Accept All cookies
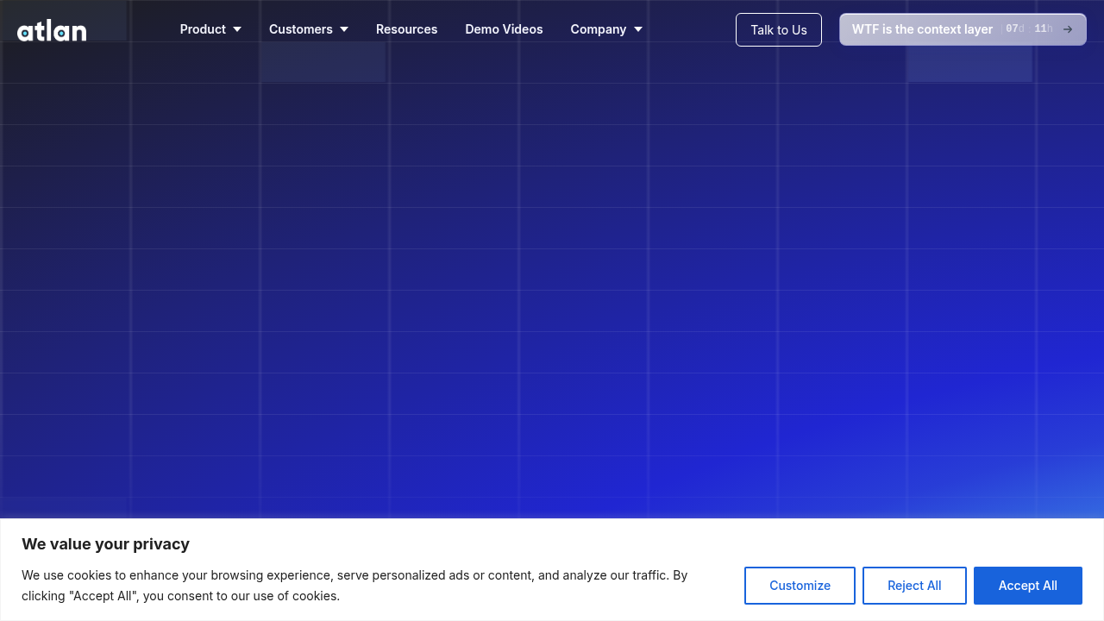1104x621 pixels. (x=1028, y=586)
